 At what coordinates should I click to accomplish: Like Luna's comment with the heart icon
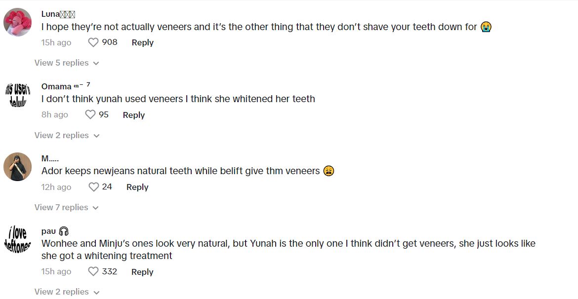[x=93, y=42]
